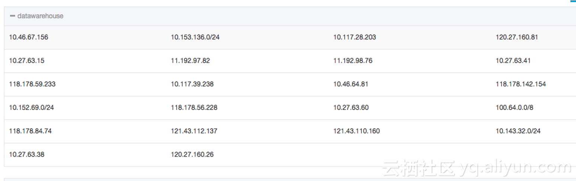
Task: Click on 120.27.160.81 entry
Action: point(516,37)
